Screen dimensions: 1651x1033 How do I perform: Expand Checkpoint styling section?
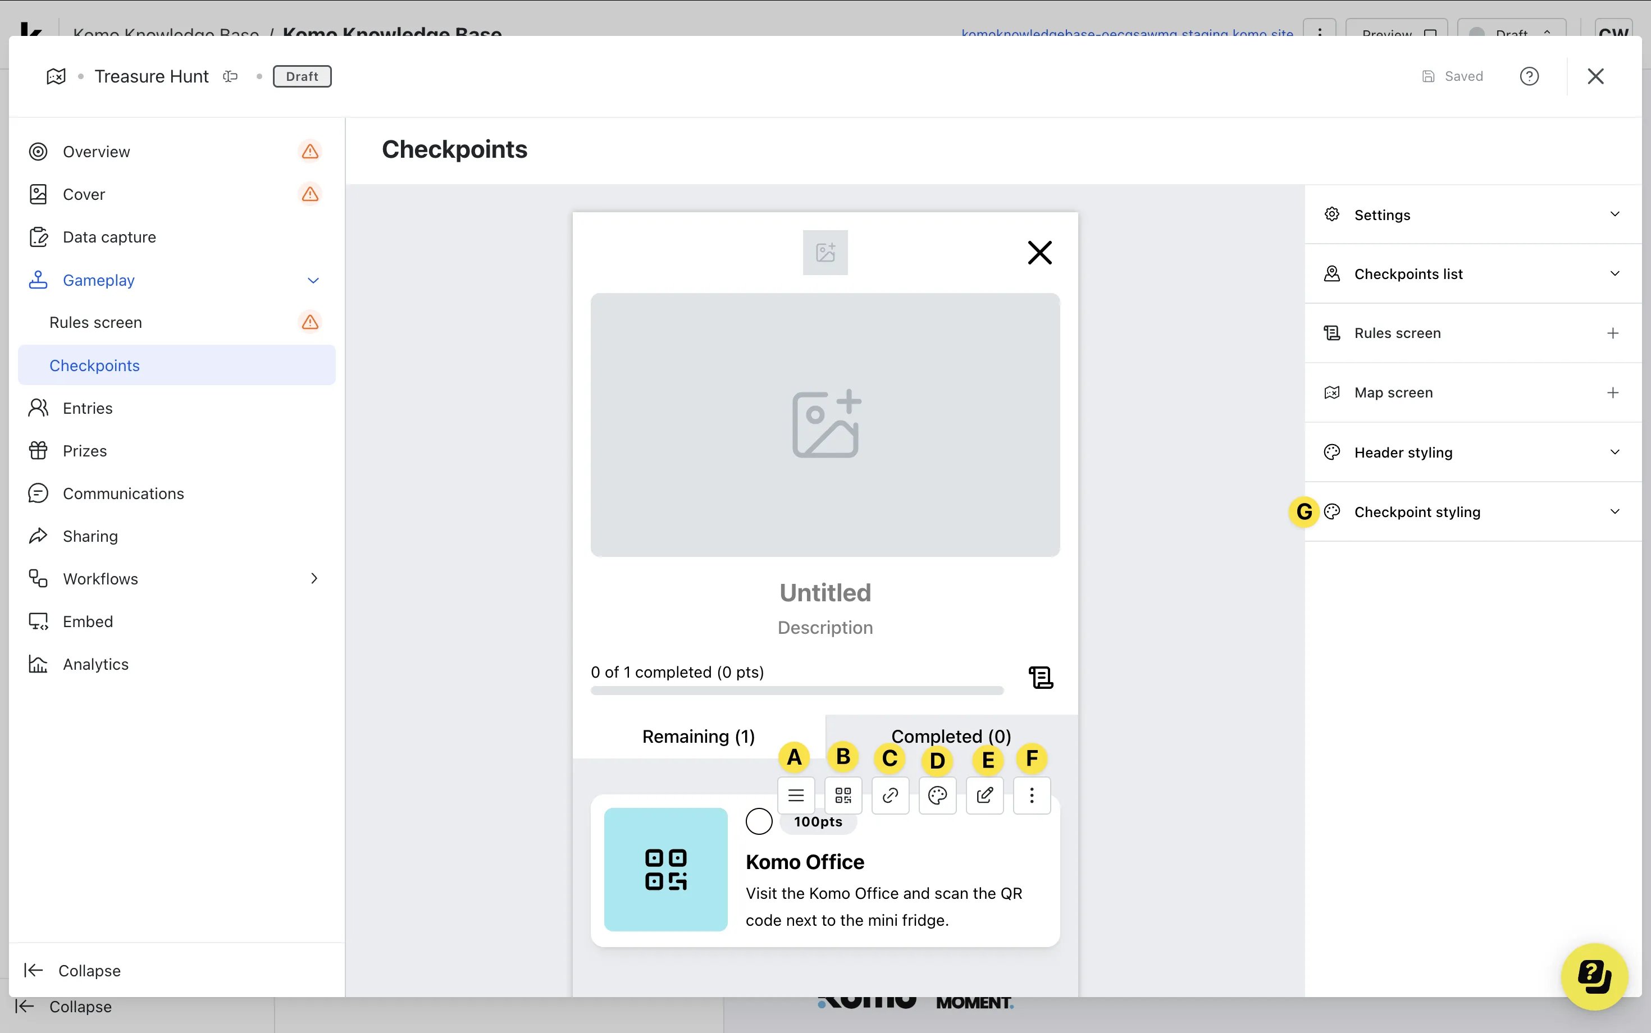click(x=1472, y=511)
